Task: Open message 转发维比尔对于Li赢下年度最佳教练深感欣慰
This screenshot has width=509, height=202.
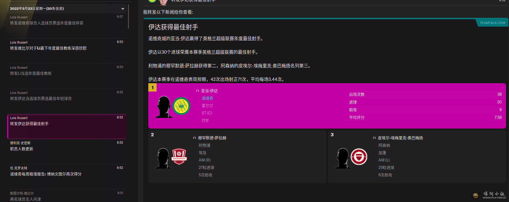Action: coord(48,48)
